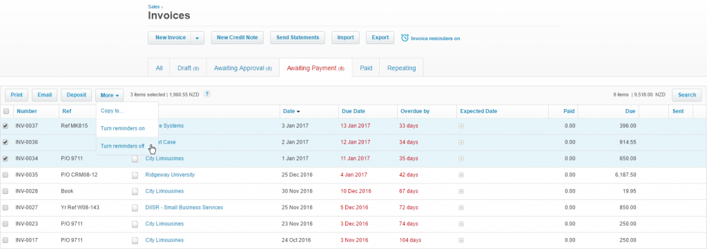The width and height of the screenshot is (707, 249).
Task: Print the selected invoices
Action: click(17, 95)
